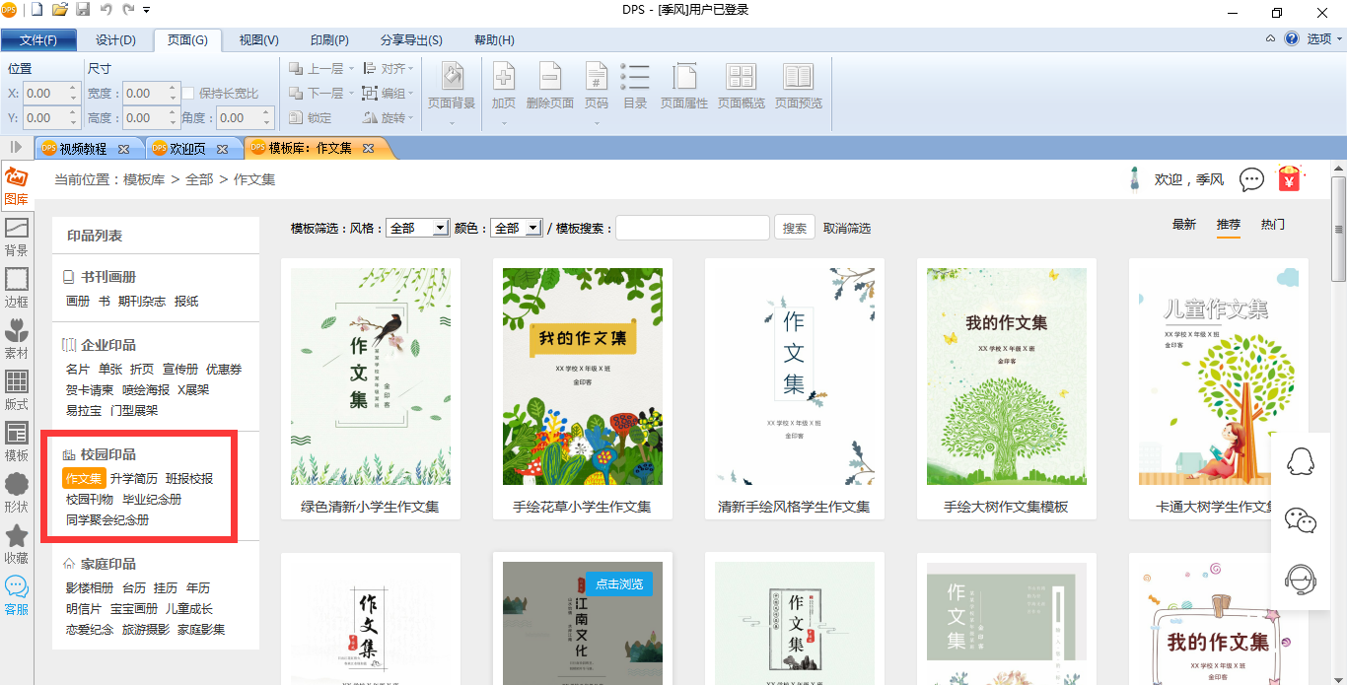The width and height of the screenshot is (1347, 685).
Task: Click the 点击浏览 button on 江南文化 template
Action: (619, 584)
